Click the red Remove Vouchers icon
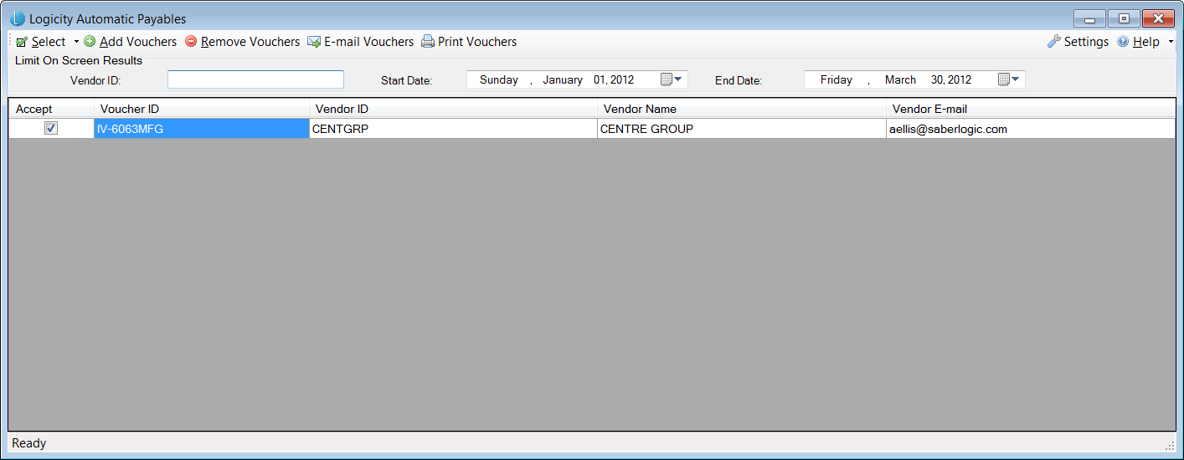This screenshot has height=460, width=1184. point(191,42)
